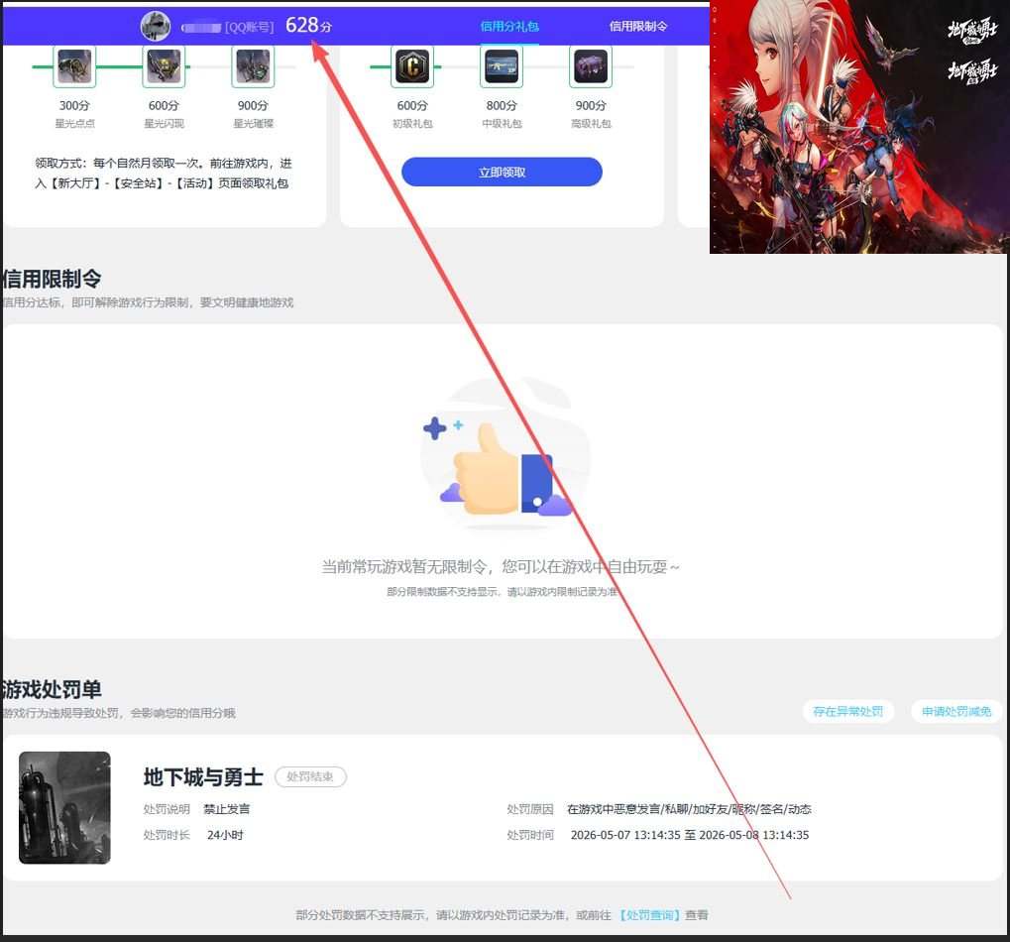Click the 当前常玩游戏暂无限制令 message

[501, 567]
